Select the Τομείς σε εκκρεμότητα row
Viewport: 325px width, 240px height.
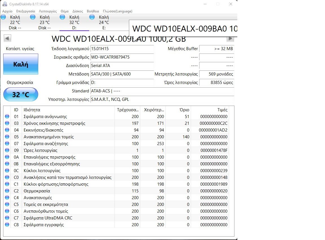click(116, 205)
